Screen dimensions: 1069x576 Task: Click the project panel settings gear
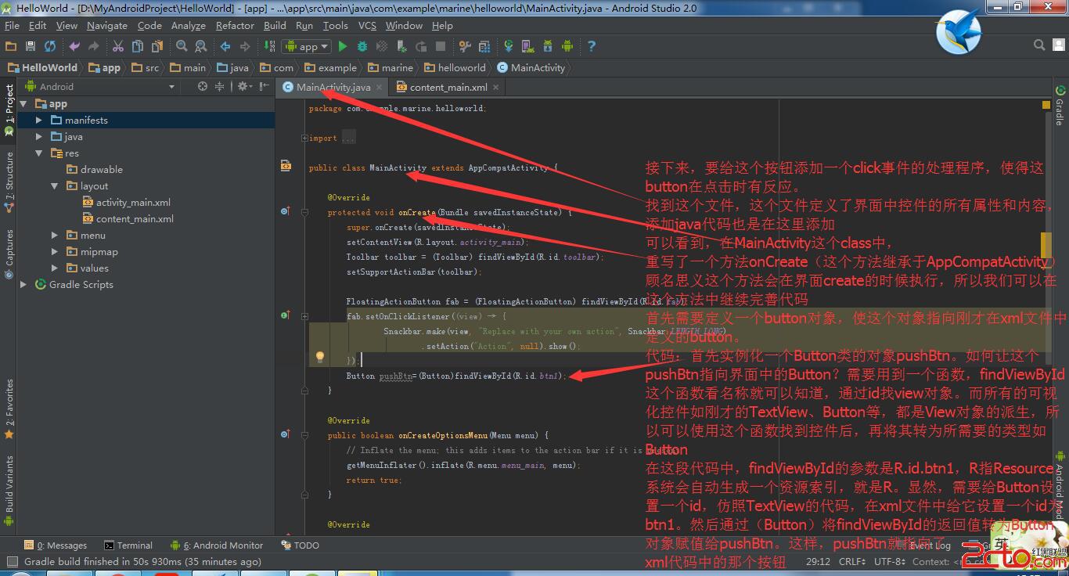[243, 87]
